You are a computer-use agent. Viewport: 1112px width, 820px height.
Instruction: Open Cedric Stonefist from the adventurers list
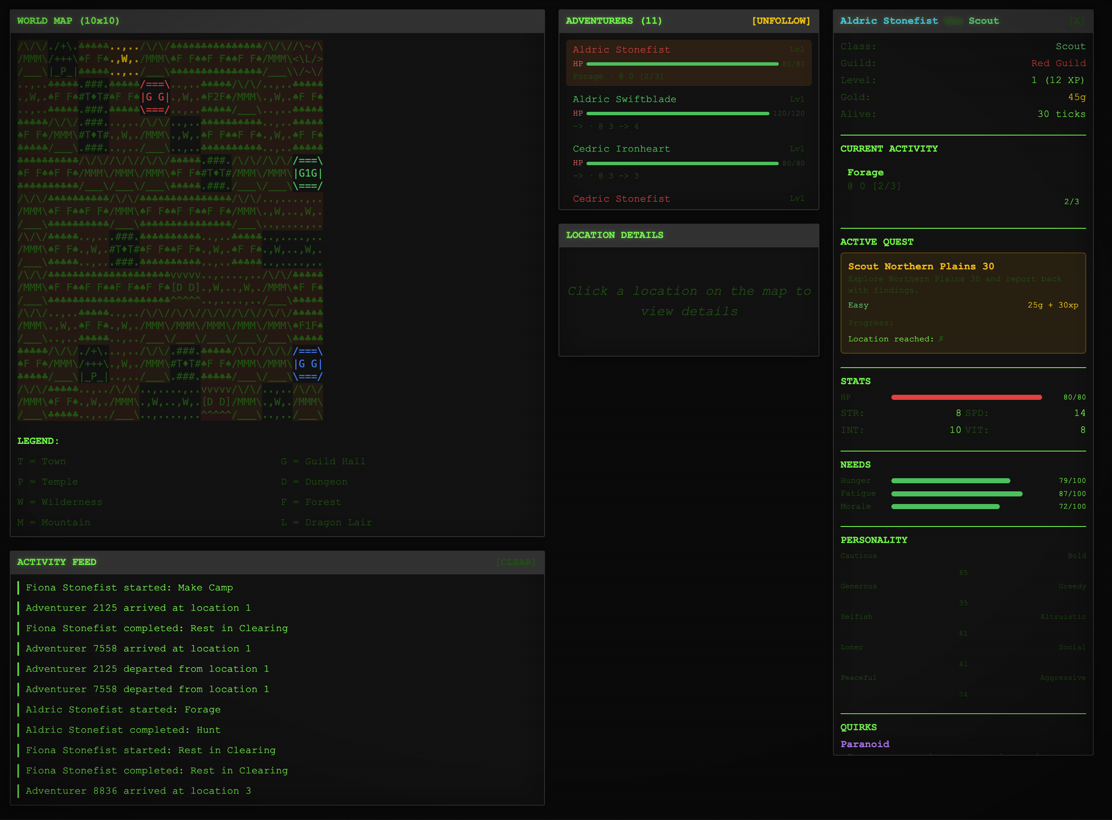point(621,199)
